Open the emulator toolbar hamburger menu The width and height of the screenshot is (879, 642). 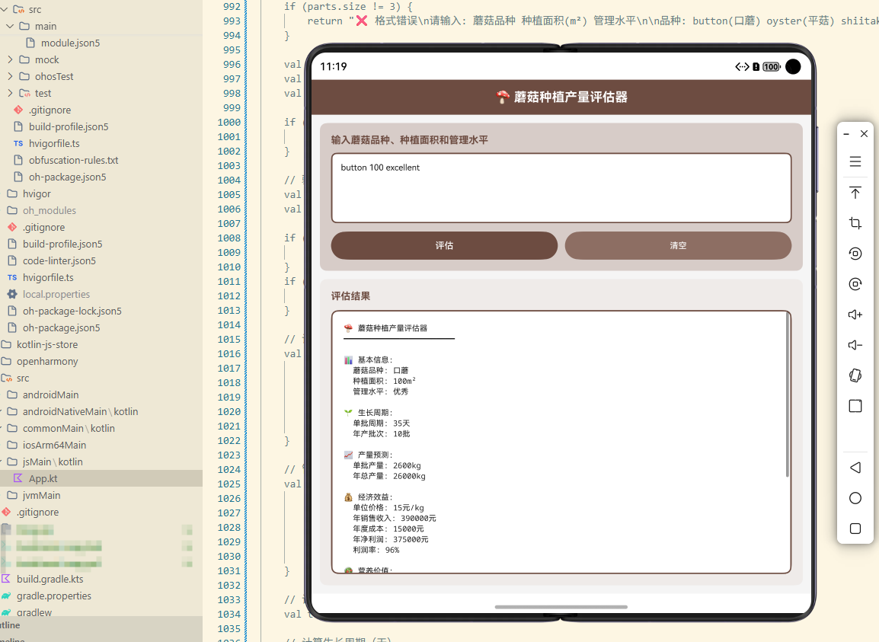coord(855,161)
